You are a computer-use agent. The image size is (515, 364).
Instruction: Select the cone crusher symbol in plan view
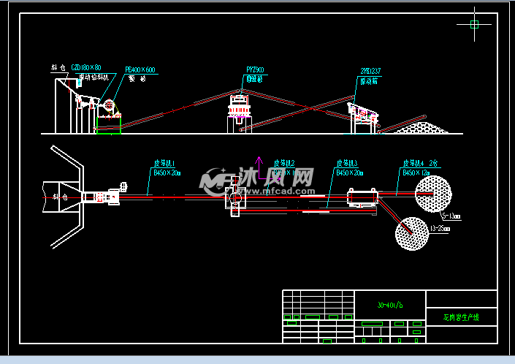(234, 197)
